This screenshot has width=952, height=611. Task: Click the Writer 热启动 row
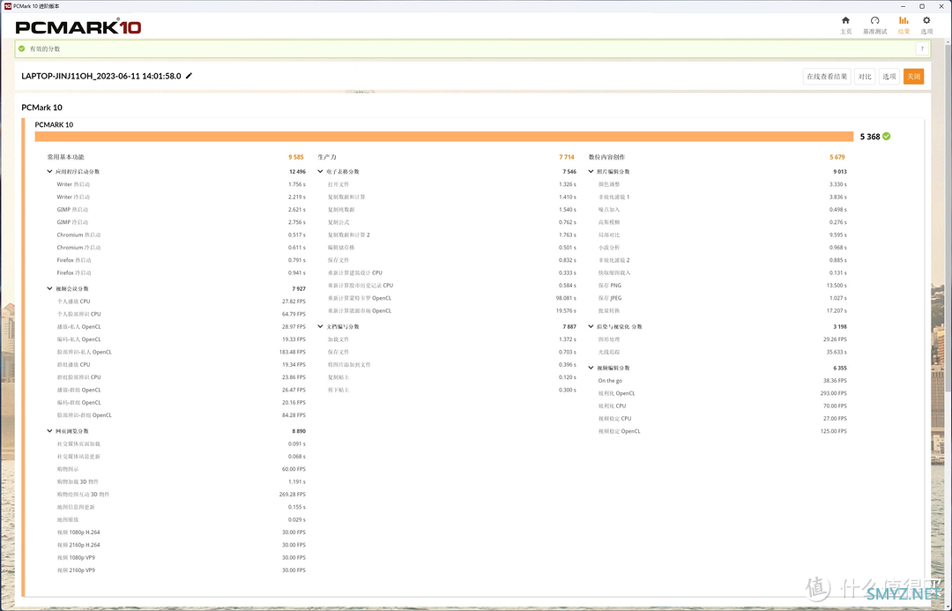(x=181, y=184)
